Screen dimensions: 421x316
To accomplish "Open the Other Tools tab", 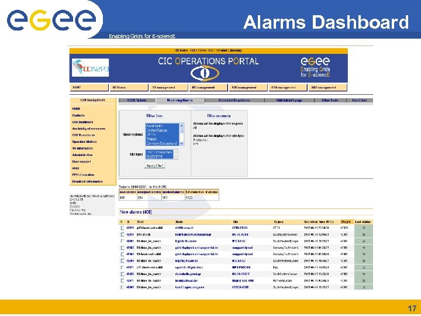I will click(x=330, y=101).
